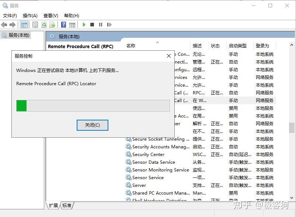The image size is (296, 217).
Task: Stop the service with the square icon
Action: click(x=92, y=25)
